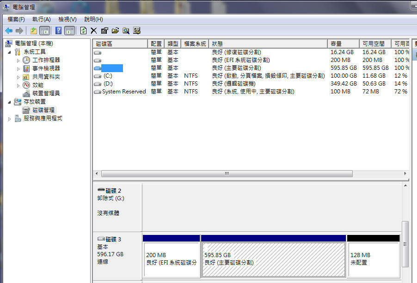Select the highlighted 595.85 GB volume row
The width and height of the screenshot is (417, 283).
(251, 68)
